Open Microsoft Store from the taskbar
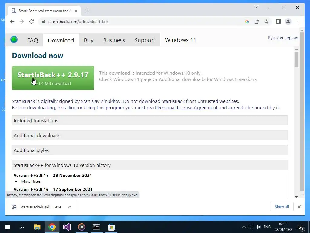Viewport: 310px width, 233px height. coord(111,227)
